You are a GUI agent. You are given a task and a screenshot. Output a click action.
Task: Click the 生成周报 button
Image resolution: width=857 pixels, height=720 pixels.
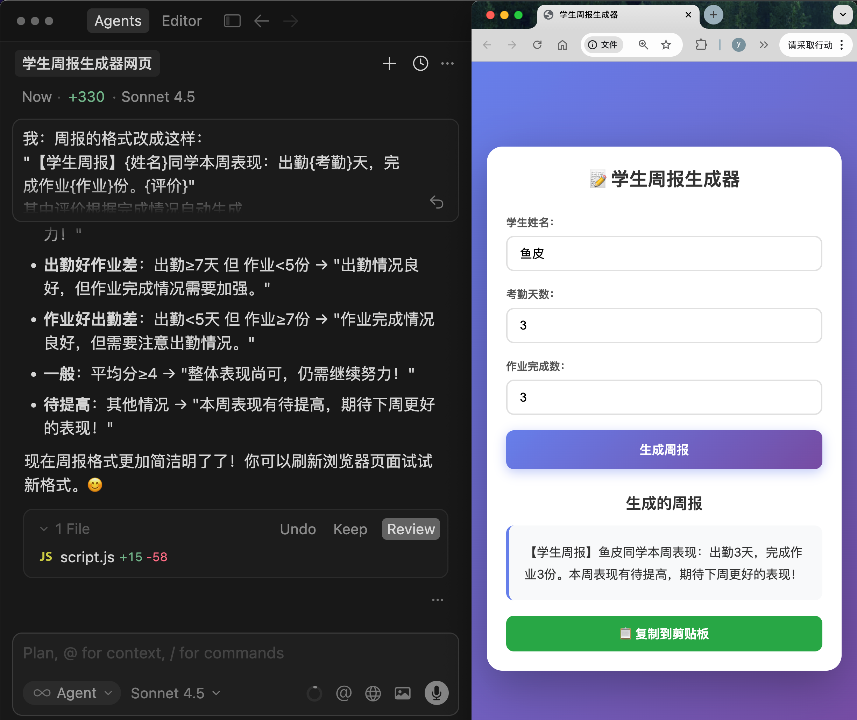pos(664,450)
